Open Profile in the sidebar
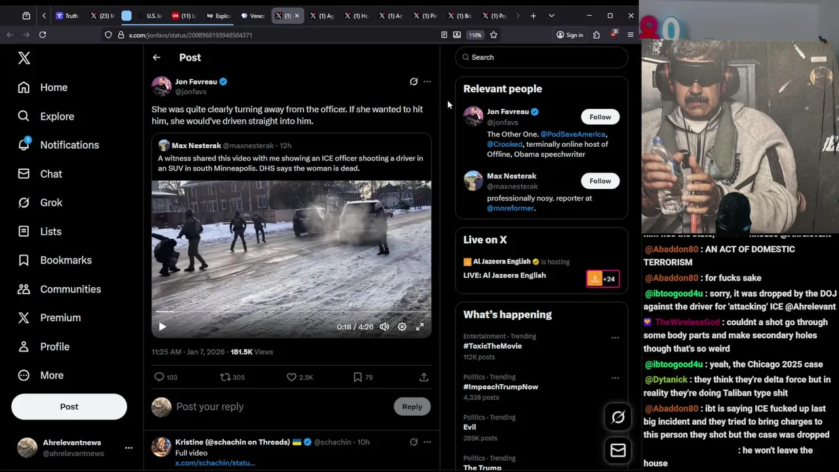839x472 pixels. (44, 347)
